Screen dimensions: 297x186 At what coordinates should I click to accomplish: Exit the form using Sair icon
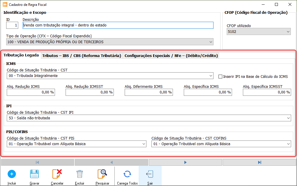click(150, 174)
